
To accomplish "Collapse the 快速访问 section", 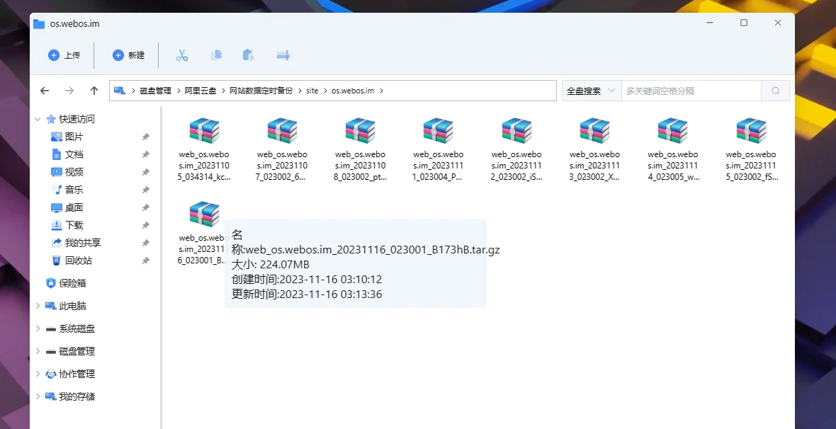I will [38, 120].
